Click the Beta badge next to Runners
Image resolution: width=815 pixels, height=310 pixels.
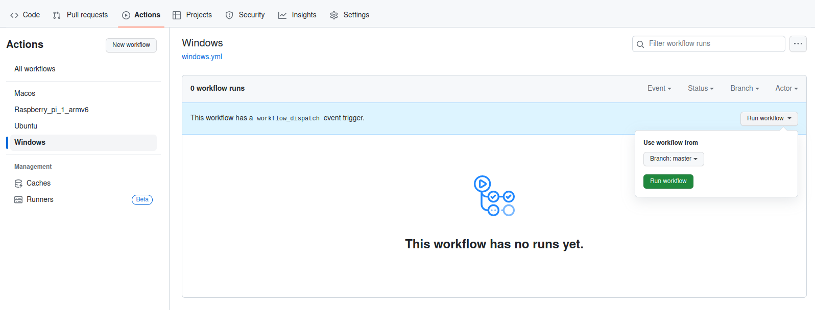(142, 199)
